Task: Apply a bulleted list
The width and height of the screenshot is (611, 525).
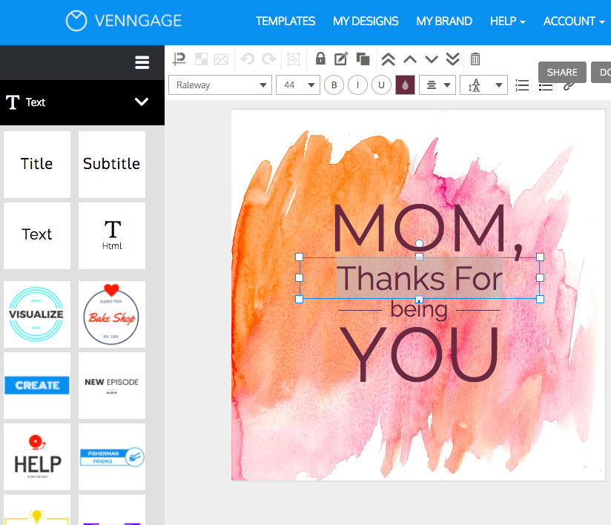Action: pos(546,87)
